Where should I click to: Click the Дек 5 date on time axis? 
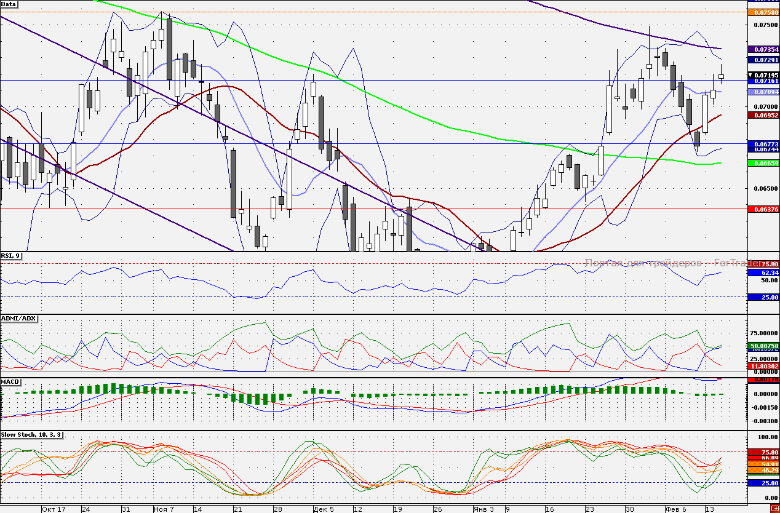tap(324, 509)
